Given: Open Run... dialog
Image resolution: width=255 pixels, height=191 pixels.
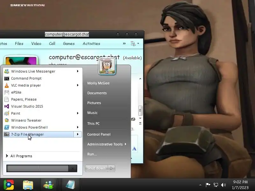Looking at the screenshot, I should click(x=92, y=154).
